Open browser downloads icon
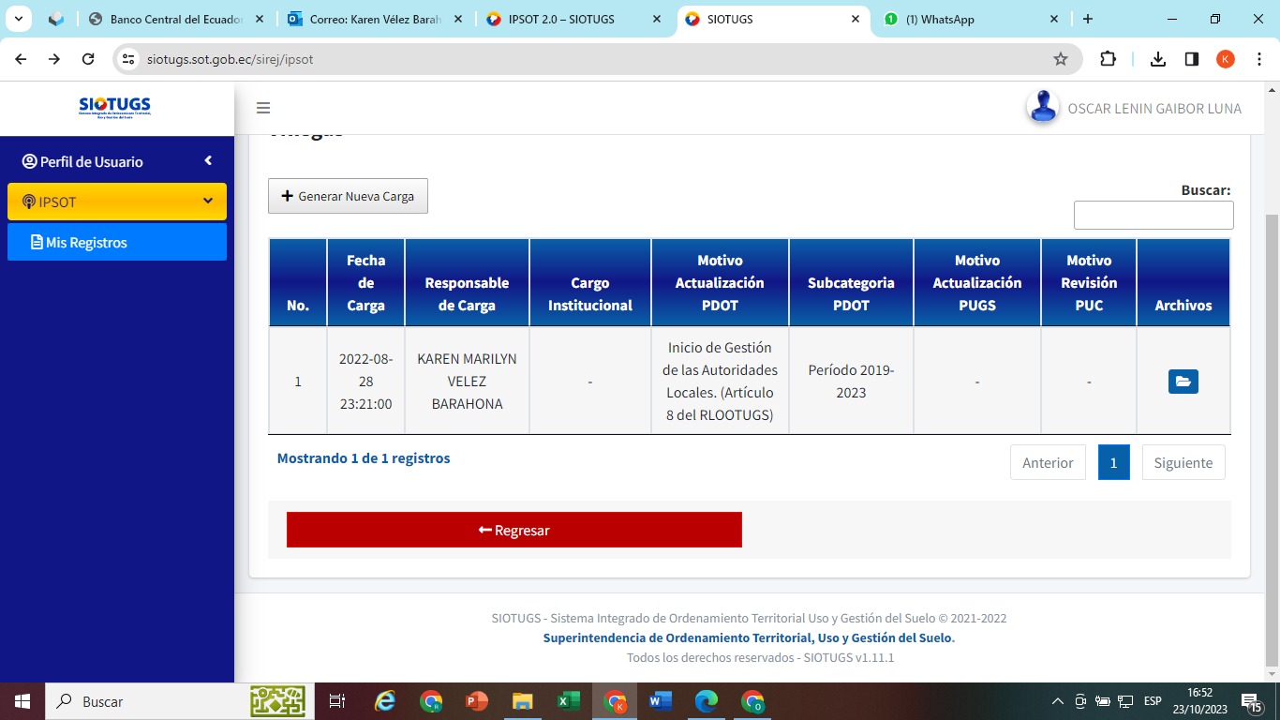The image size is (1280, 720). (1158, 59)
